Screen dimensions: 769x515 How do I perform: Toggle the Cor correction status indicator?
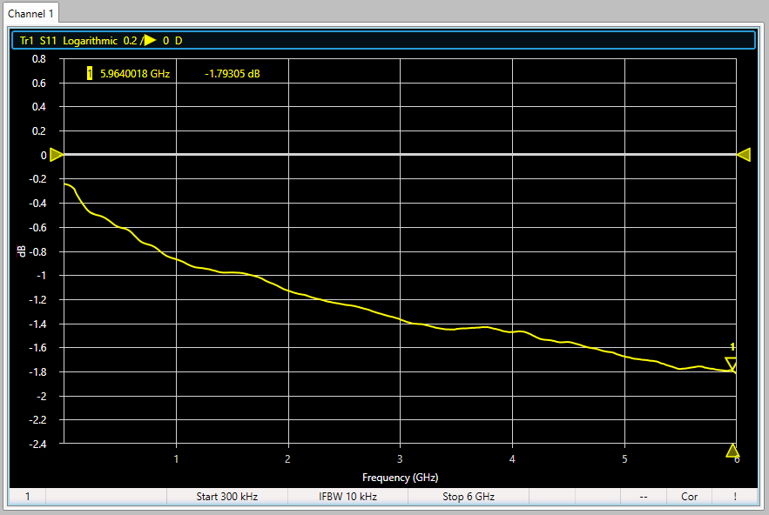click(689, 497)
